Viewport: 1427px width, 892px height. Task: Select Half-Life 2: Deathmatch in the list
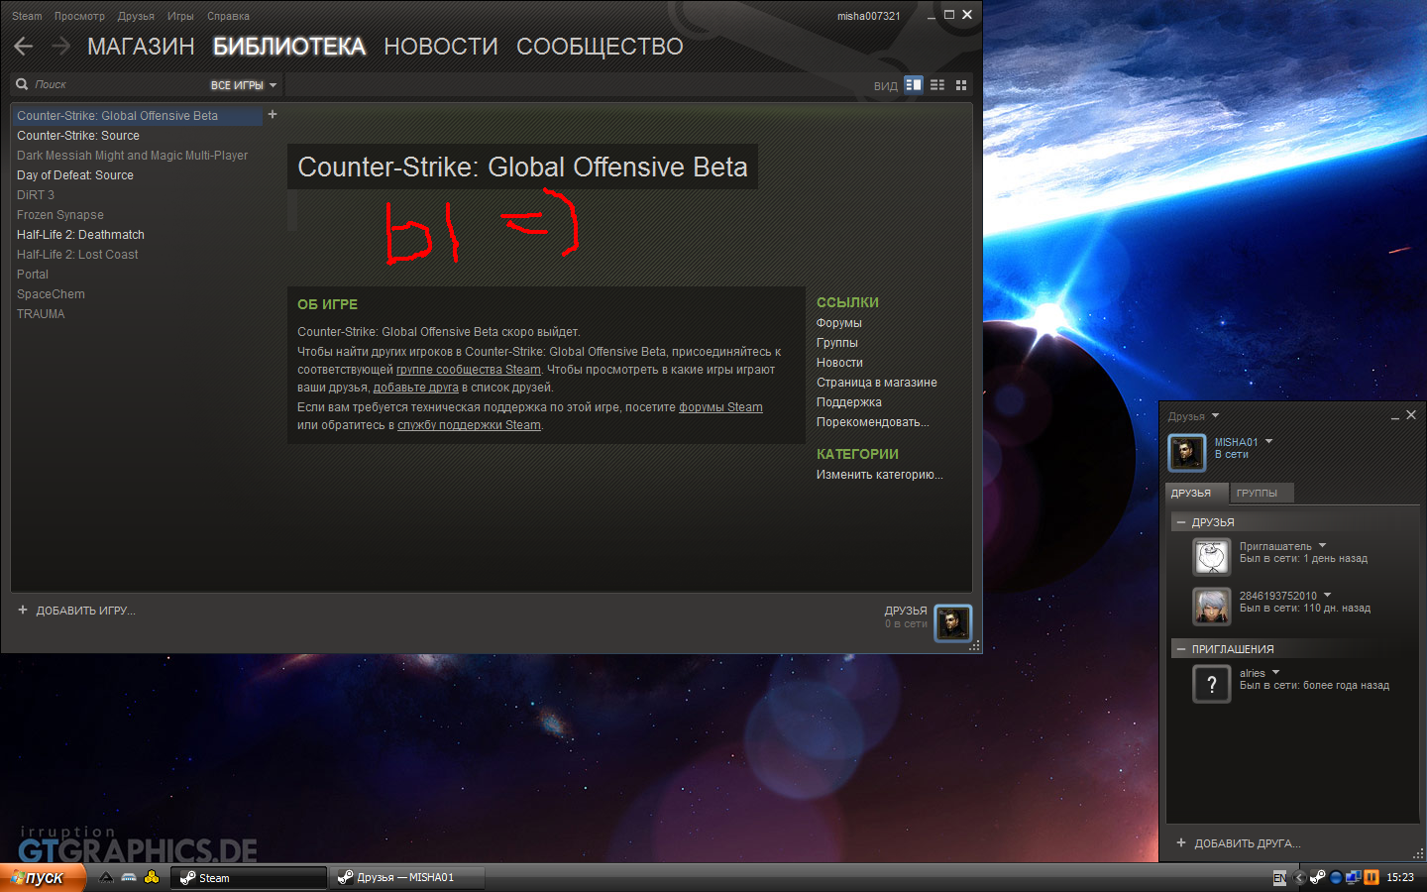81,235
